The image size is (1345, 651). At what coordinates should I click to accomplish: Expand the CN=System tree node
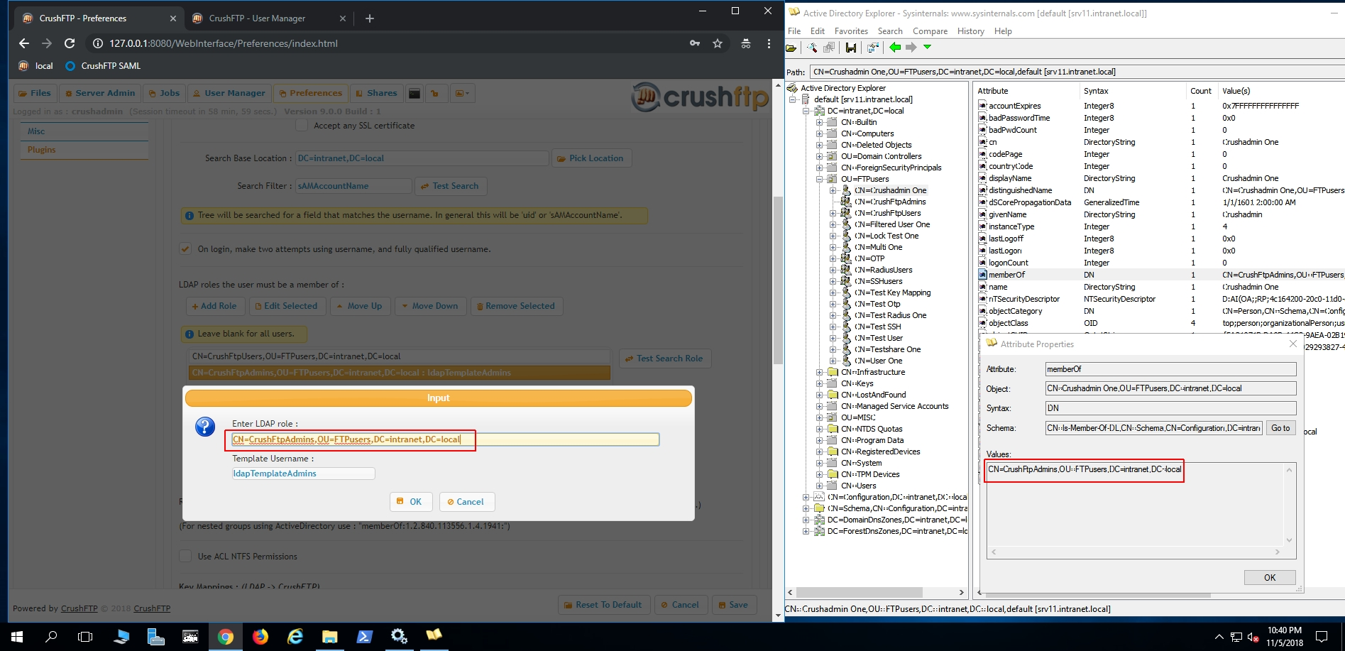point(819,463)
